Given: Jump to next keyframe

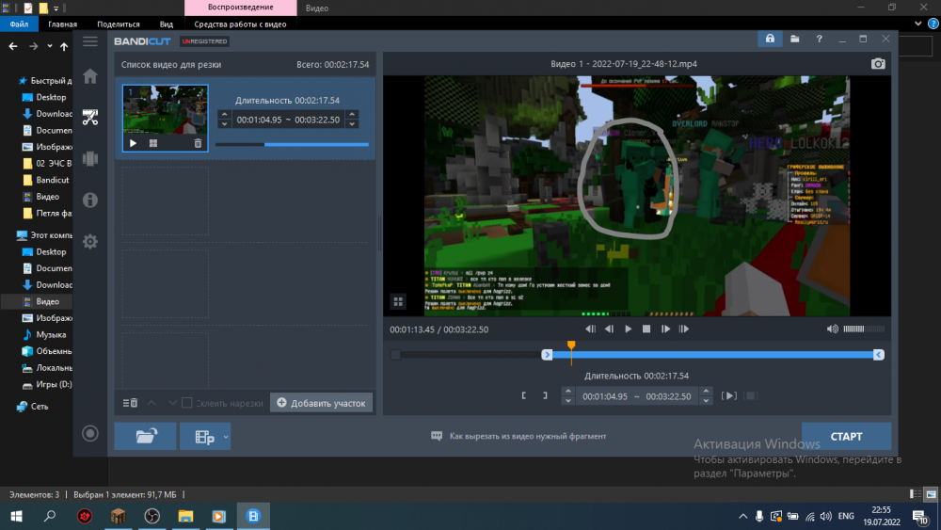Looking at the screenshot, I should tap(684, 329).
